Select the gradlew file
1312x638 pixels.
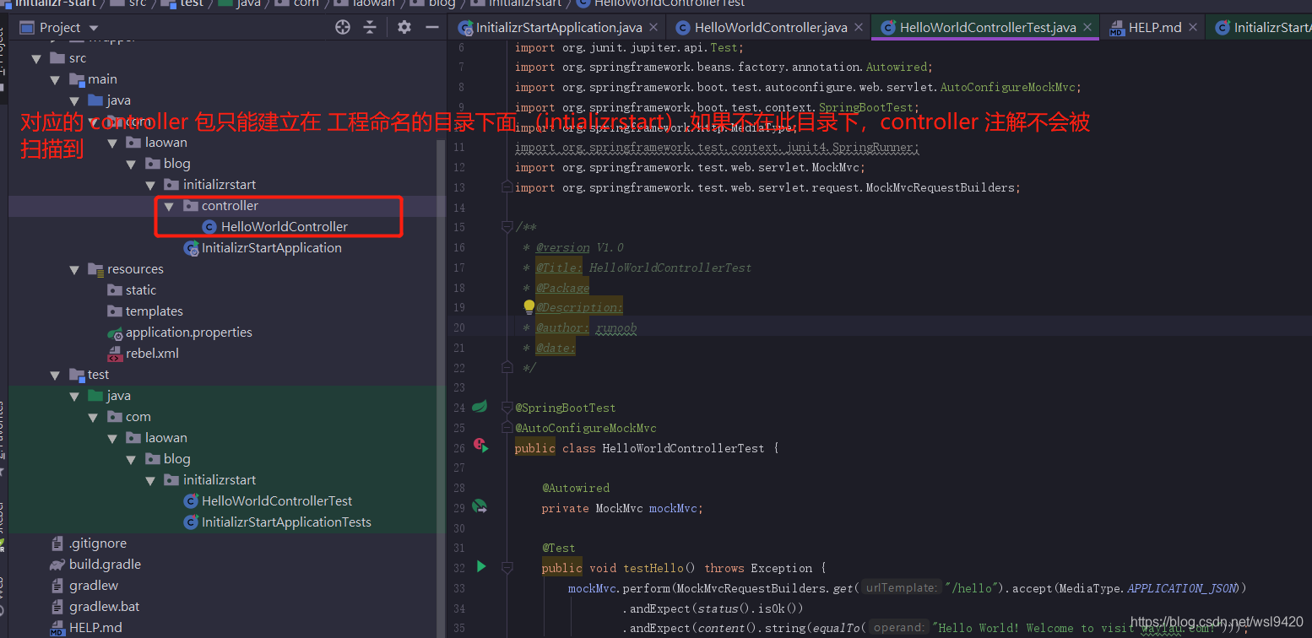click(94, 586)
